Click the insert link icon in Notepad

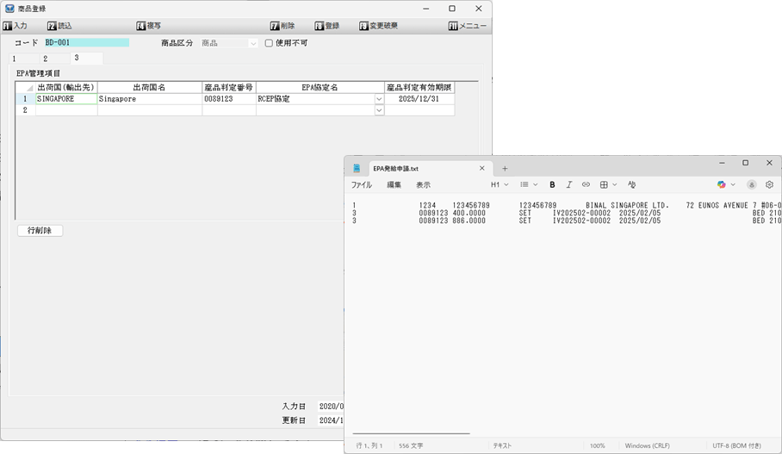pyautogui.click(x=586, y=184)
